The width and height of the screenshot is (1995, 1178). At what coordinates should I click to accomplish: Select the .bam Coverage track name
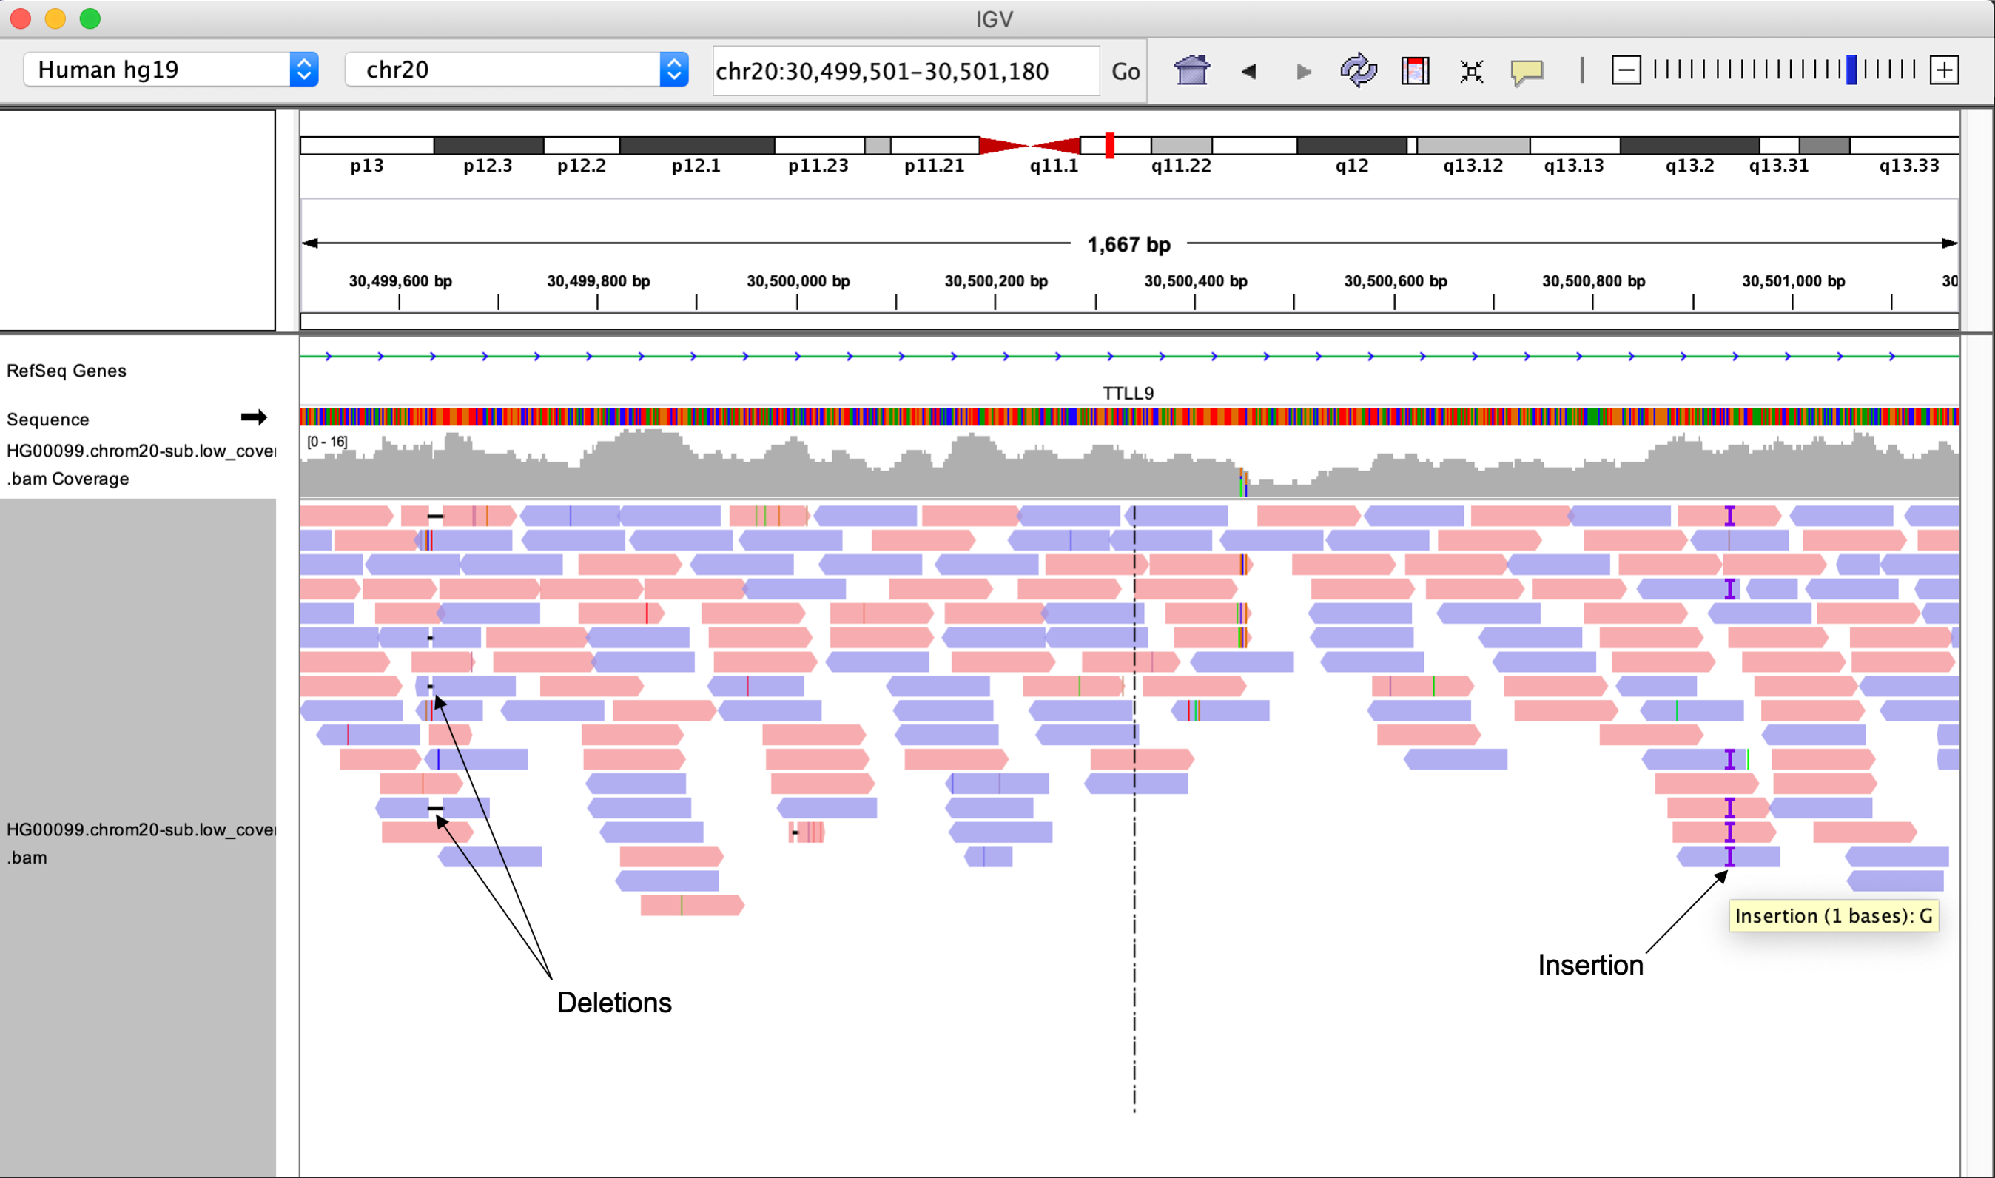pos(68,479)
